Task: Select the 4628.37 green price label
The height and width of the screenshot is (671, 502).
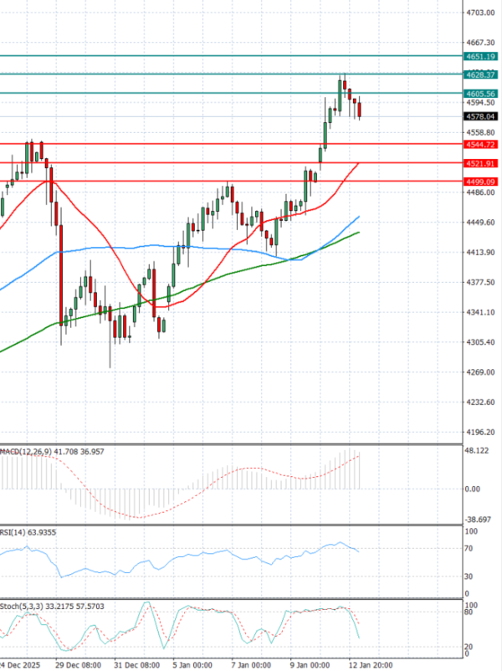Action: tap(481, 74)
